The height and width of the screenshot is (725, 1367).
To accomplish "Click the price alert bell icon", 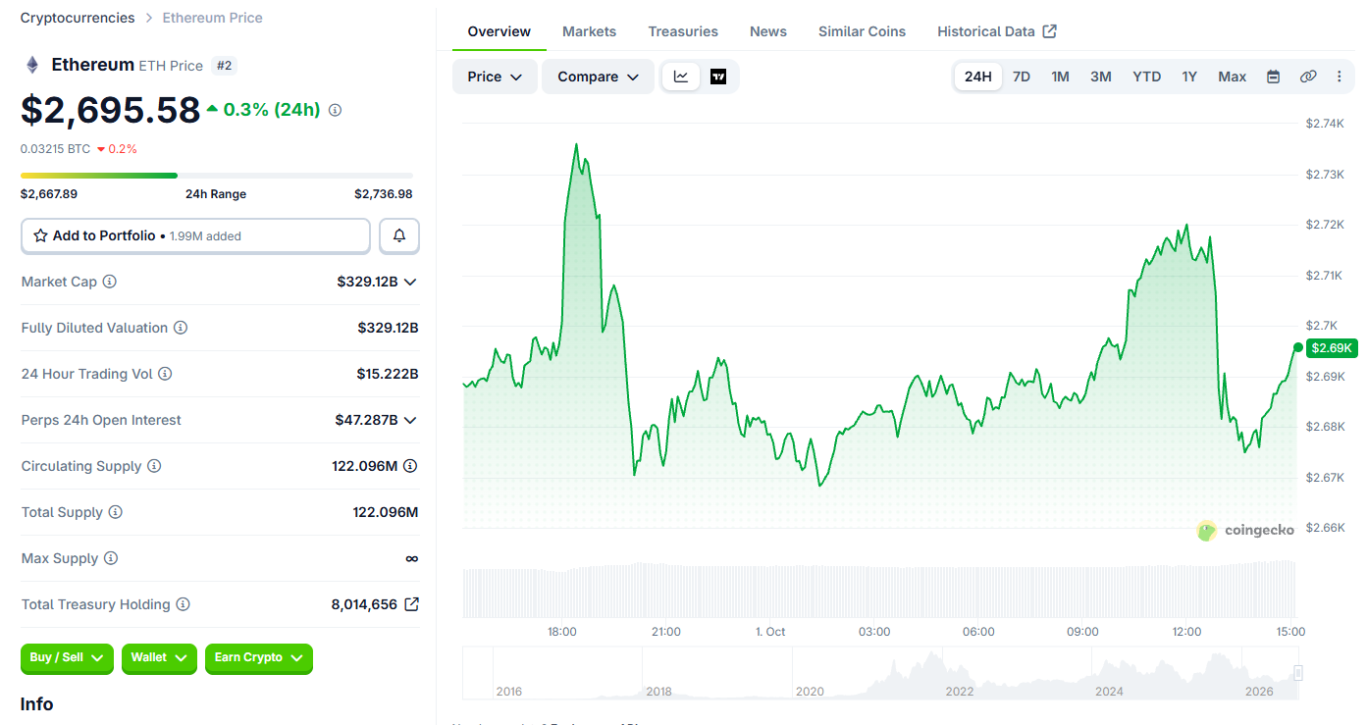I will (x=399, y=235).
